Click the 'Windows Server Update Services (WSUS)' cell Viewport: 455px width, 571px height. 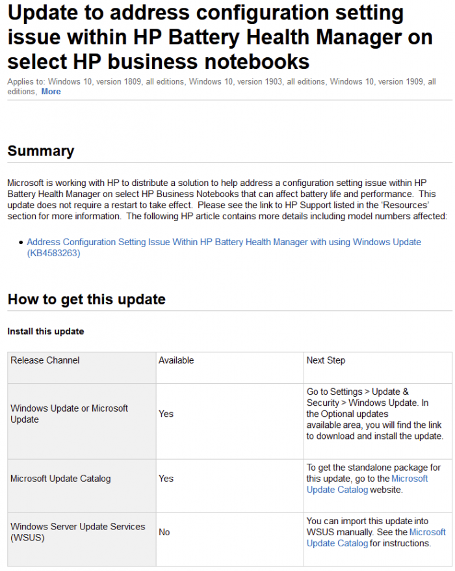(77, 532)
